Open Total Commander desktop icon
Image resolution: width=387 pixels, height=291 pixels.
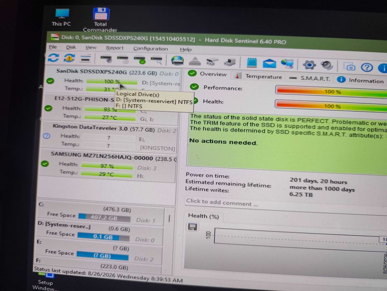click(x=100, y=20)
